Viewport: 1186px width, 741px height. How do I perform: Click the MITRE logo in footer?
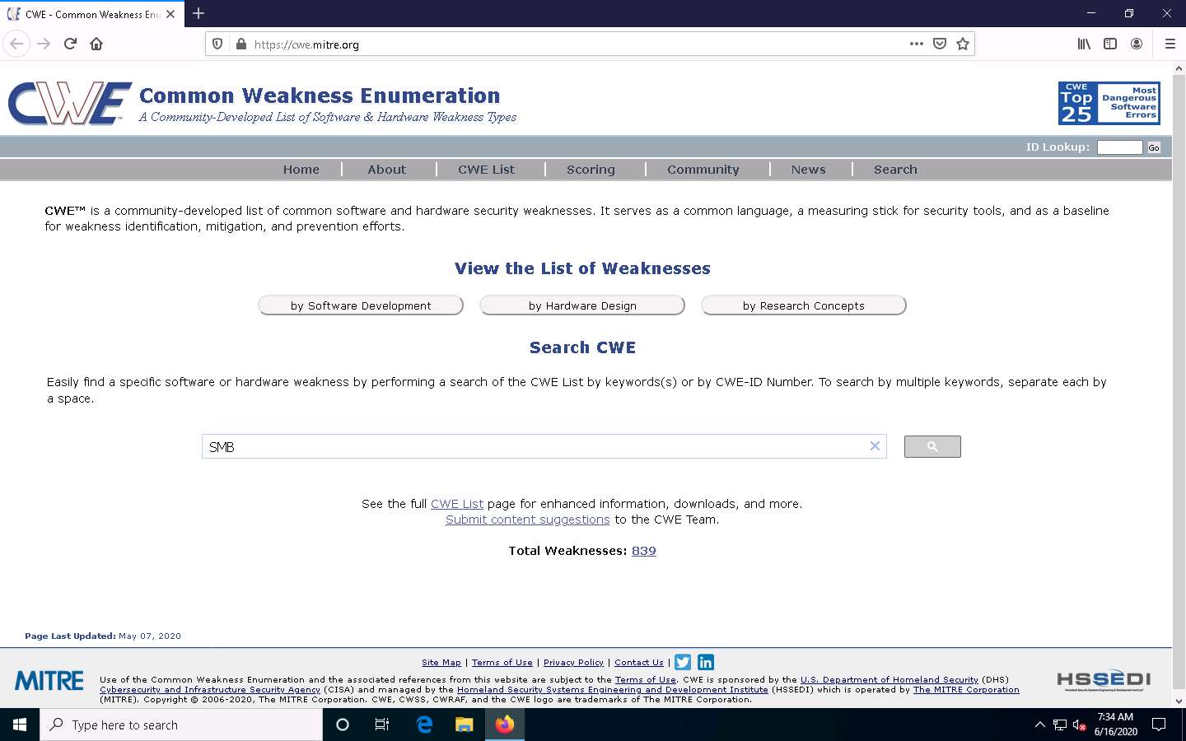click(x=49, y=681)
